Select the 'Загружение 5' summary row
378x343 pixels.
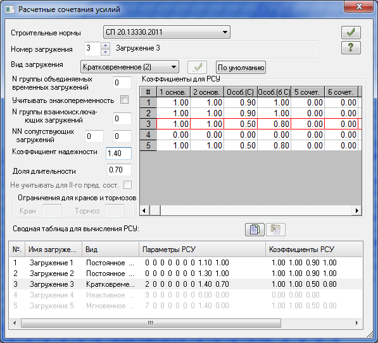pyautogui.click(x=186, y=306)
